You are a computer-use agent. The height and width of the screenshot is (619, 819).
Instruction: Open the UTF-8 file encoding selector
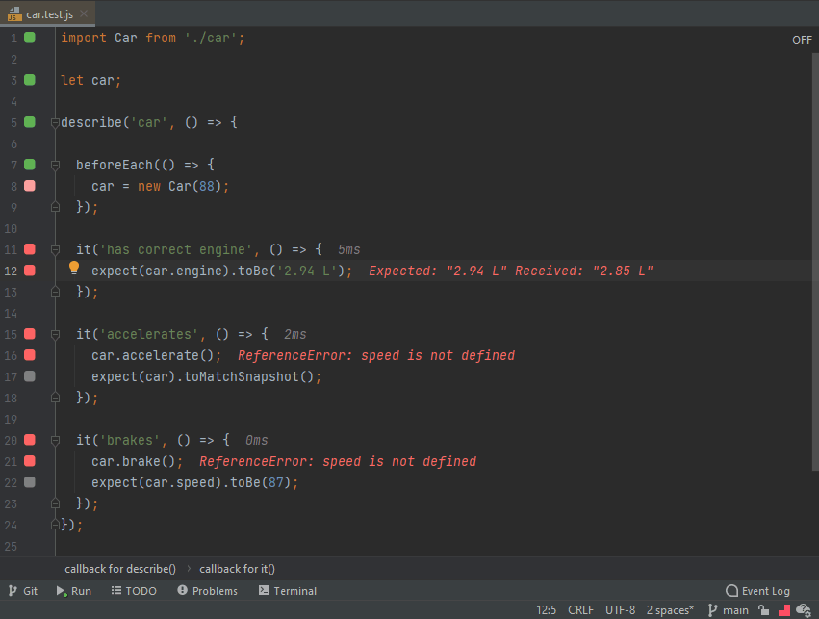click(x=620, y=610)
